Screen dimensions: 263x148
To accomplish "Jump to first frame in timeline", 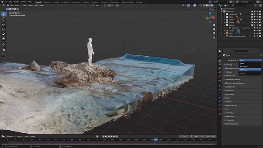I will [x=103, y=136].
